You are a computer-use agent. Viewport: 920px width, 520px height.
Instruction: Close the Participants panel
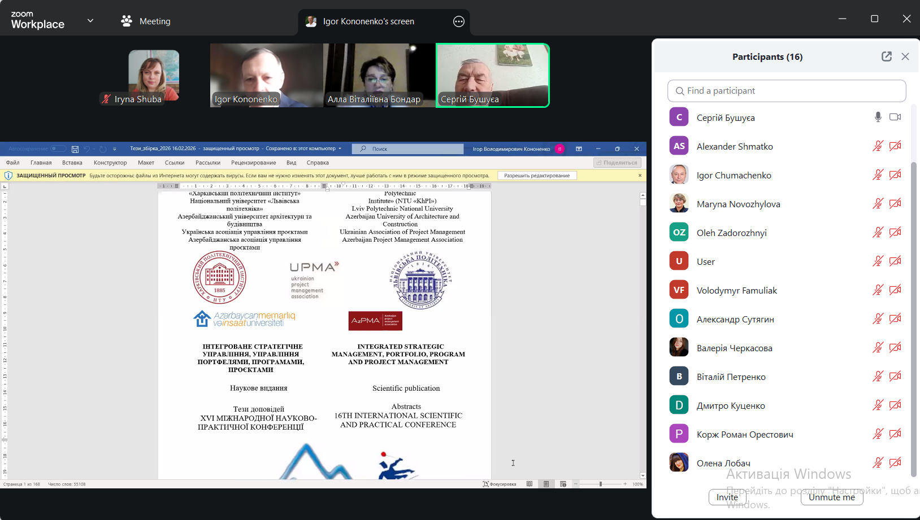(905, 56)
